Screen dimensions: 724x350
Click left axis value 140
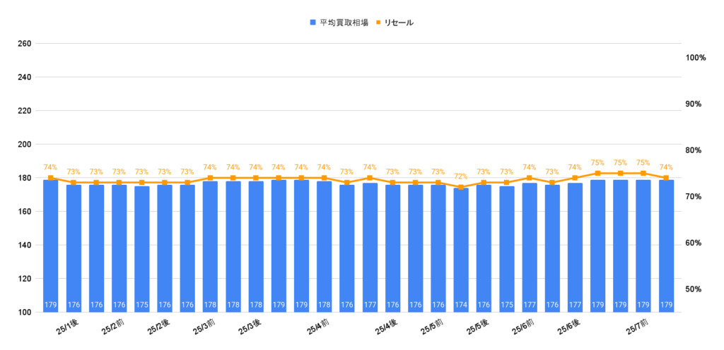point(25,246)
